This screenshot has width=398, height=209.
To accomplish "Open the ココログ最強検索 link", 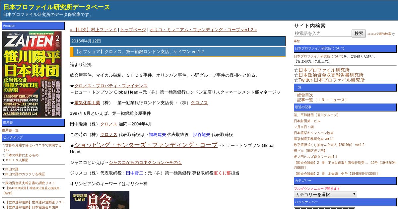I will pos(379,34).
